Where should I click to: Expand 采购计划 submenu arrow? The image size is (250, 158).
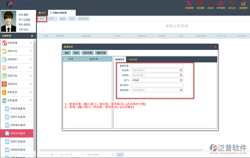coord(31,51)
